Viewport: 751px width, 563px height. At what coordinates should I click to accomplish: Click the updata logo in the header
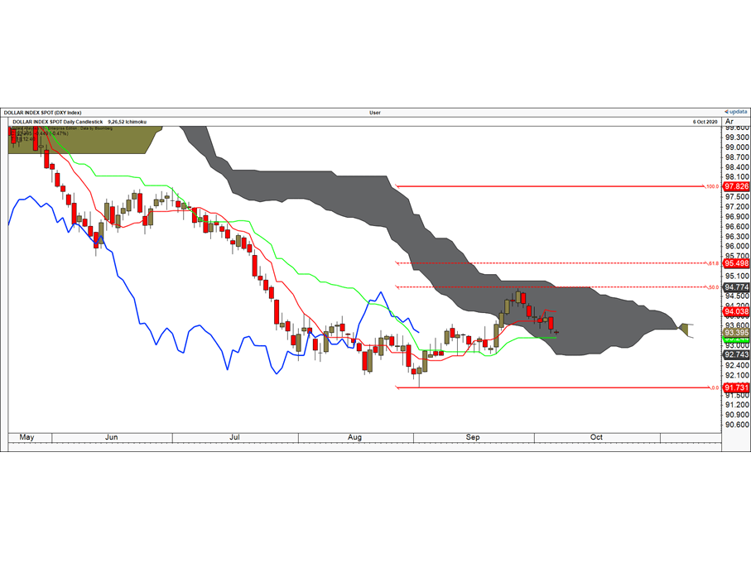(735, 112)
